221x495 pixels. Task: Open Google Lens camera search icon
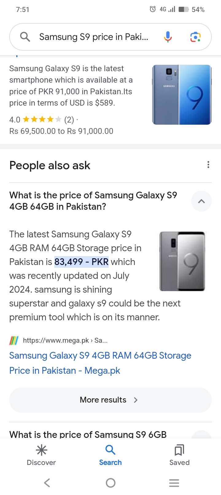click(196, 37)
